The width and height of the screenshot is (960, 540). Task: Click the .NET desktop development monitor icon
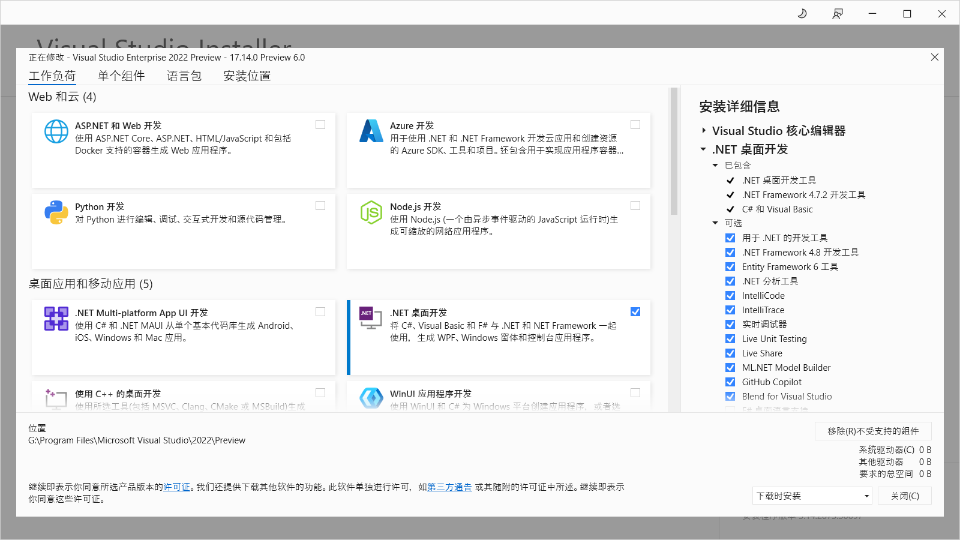[371, 318]
